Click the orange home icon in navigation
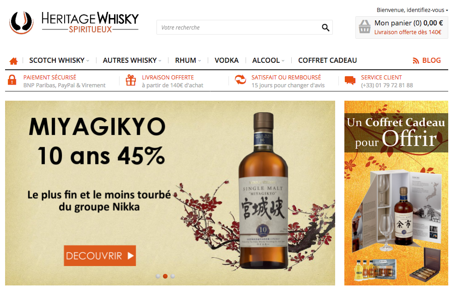 pos(13,61)
